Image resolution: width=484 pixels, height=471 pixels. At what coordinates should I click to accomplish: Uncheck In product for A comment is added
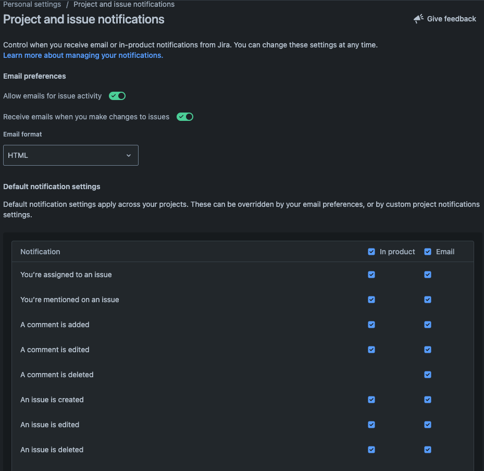(371, 325)
